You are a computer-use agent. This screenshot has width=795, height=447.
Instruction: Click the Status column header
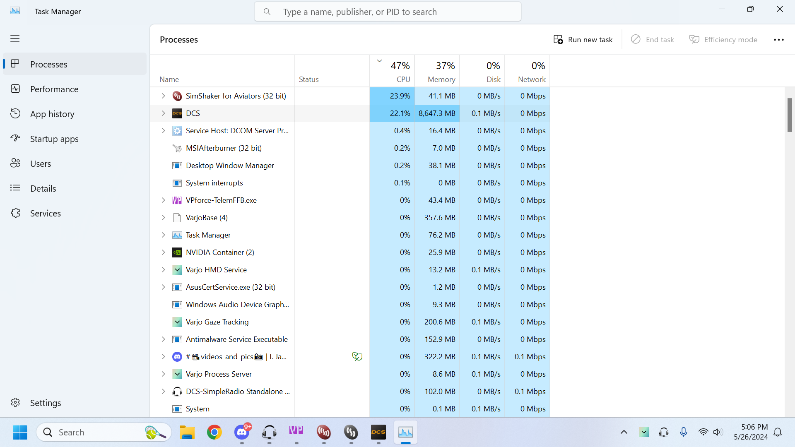[x=332, y=71]
